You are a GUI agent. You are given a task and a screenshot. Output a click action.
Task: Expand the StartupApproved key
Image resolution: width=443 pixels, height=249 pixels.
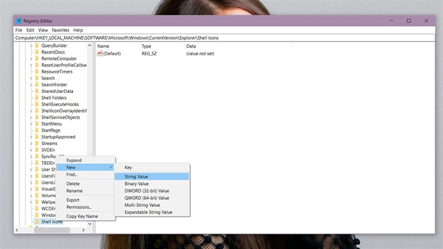tap(31, 137)
